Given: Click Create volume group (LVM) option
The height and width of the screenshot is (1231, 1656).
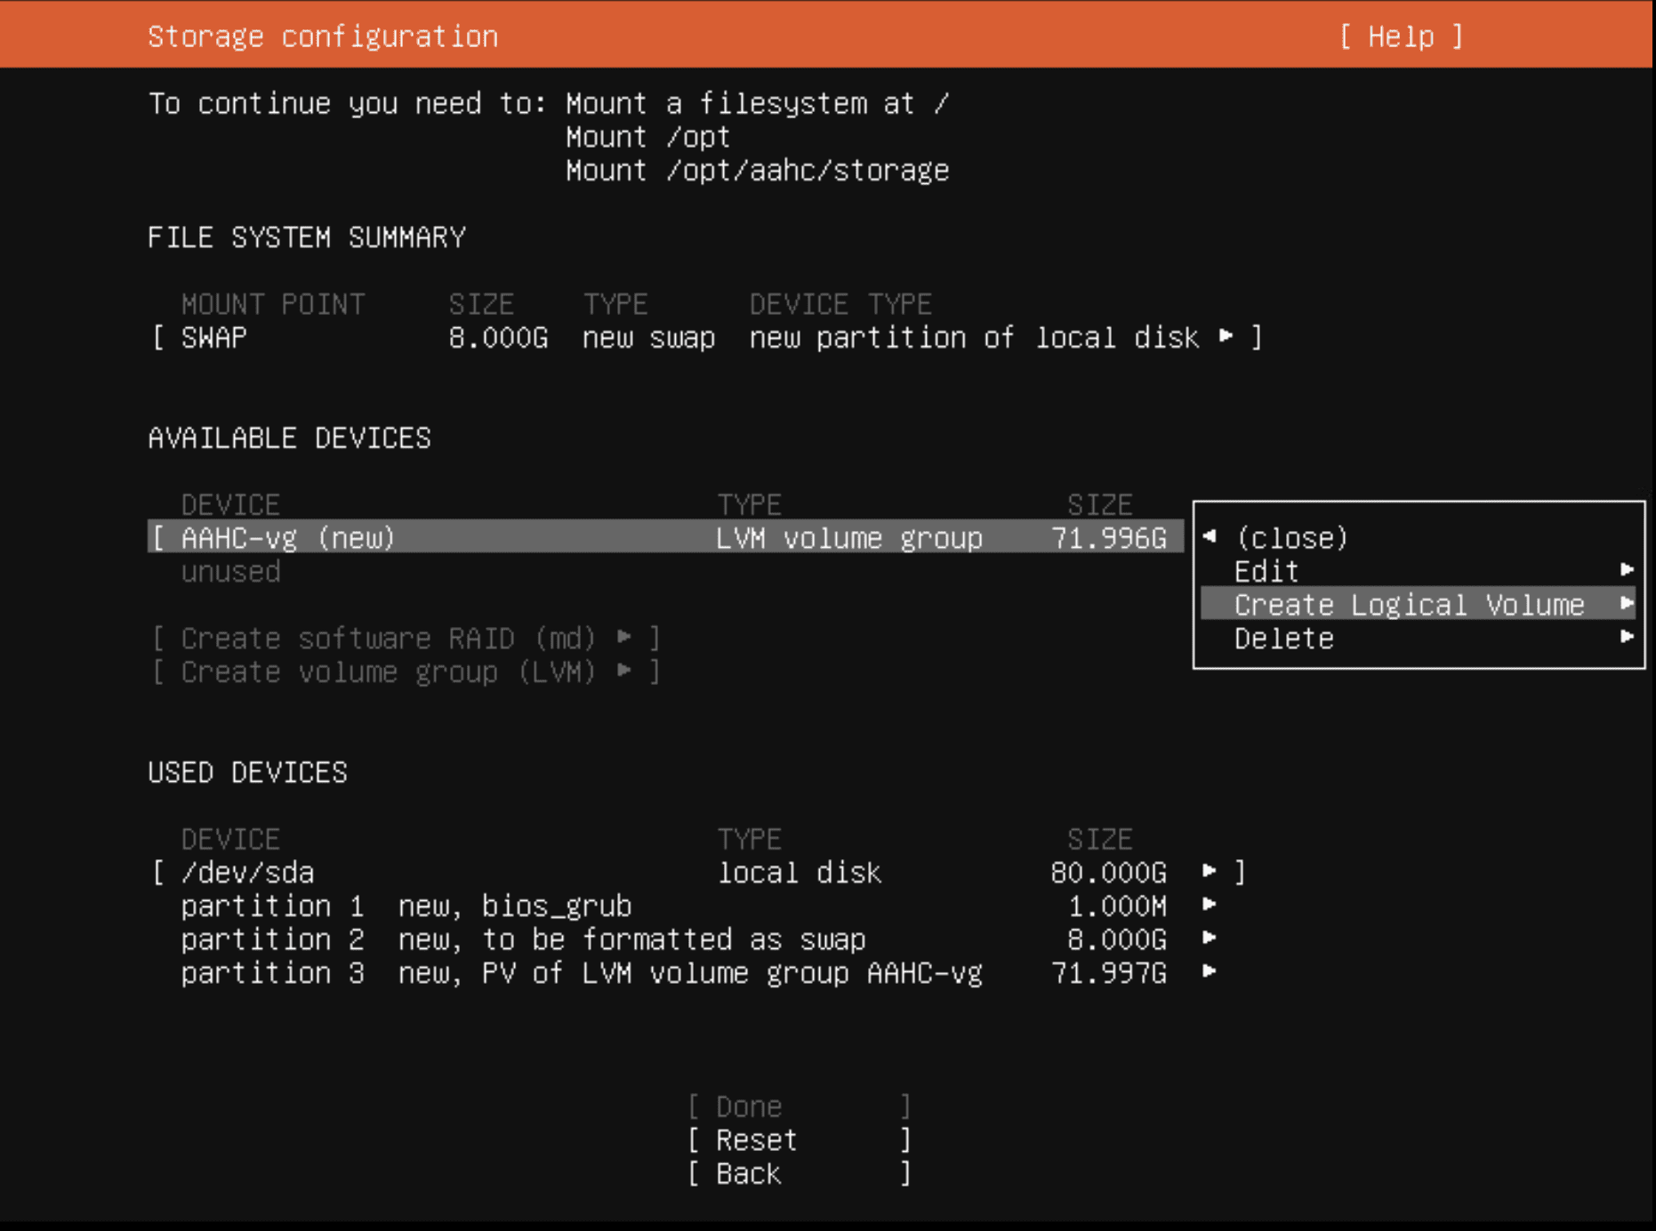Looking at the screenshot, I should 406,672.
